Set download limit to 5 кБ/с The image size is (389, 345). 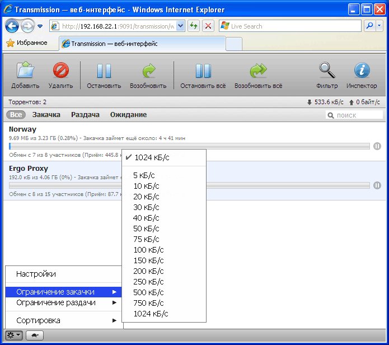(164, 175)
